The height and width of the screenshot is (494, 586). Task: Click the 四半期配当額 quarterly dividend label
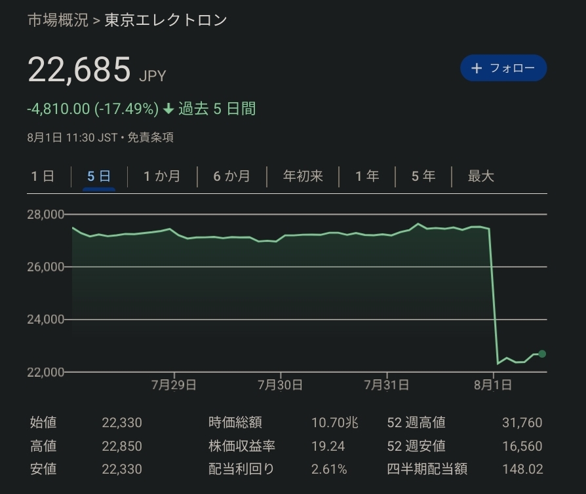(427, 469)
